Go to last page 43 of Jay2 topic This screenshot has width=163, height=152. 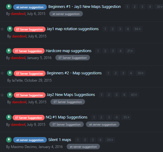[134, 95]
